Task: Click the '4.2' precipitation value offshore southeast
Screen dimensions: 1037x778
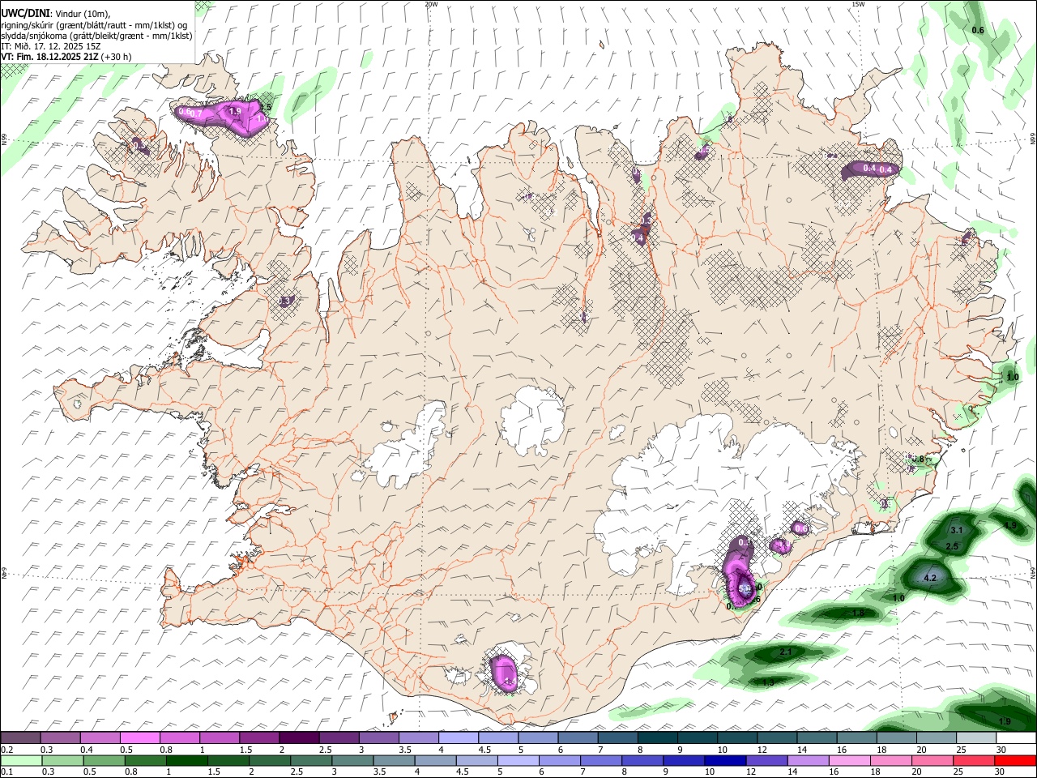Action: point(930,578)
